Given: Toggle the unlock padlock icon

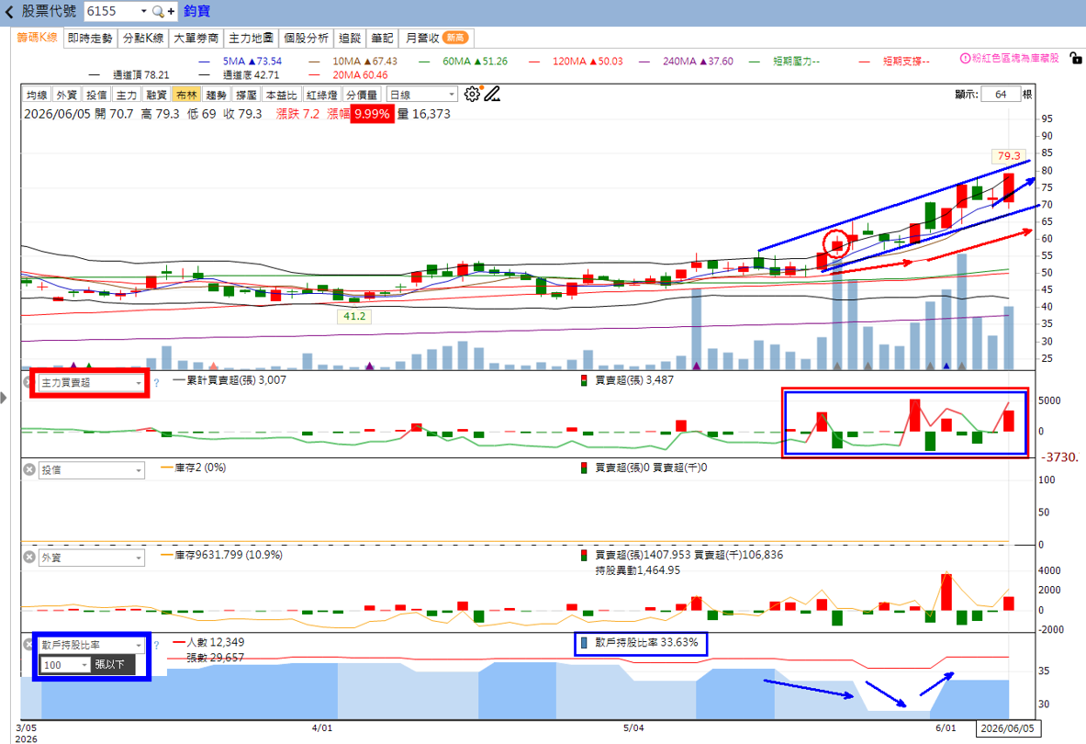Looking at the screenshot, I should point(1076,58).
